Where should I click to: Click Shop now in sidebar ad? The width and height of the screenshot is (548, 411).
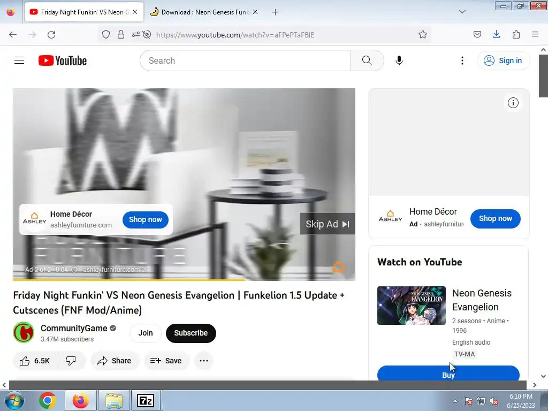(495, 218)
